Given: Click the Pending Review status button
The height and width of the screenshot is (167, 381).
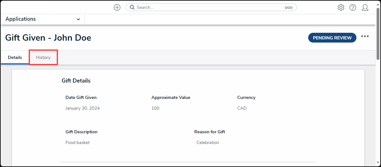Looking at the screenshot, I should tap(332, 38).
